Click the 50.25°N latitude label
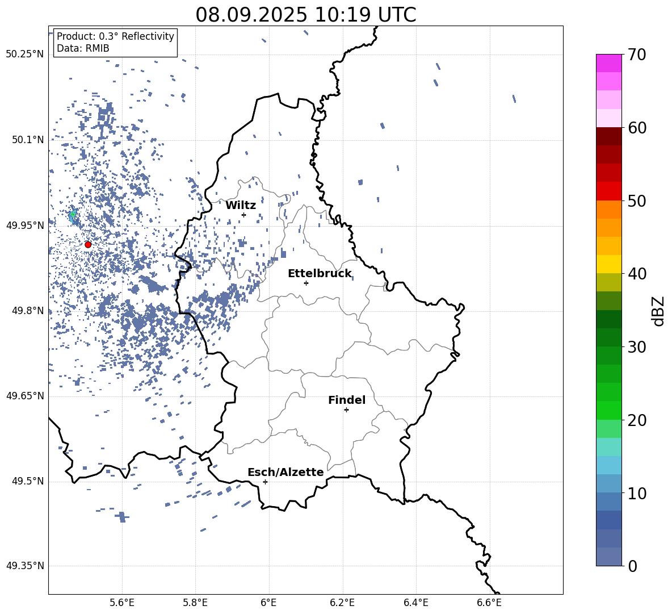This screenshot has width=672, height=614. 25,55
